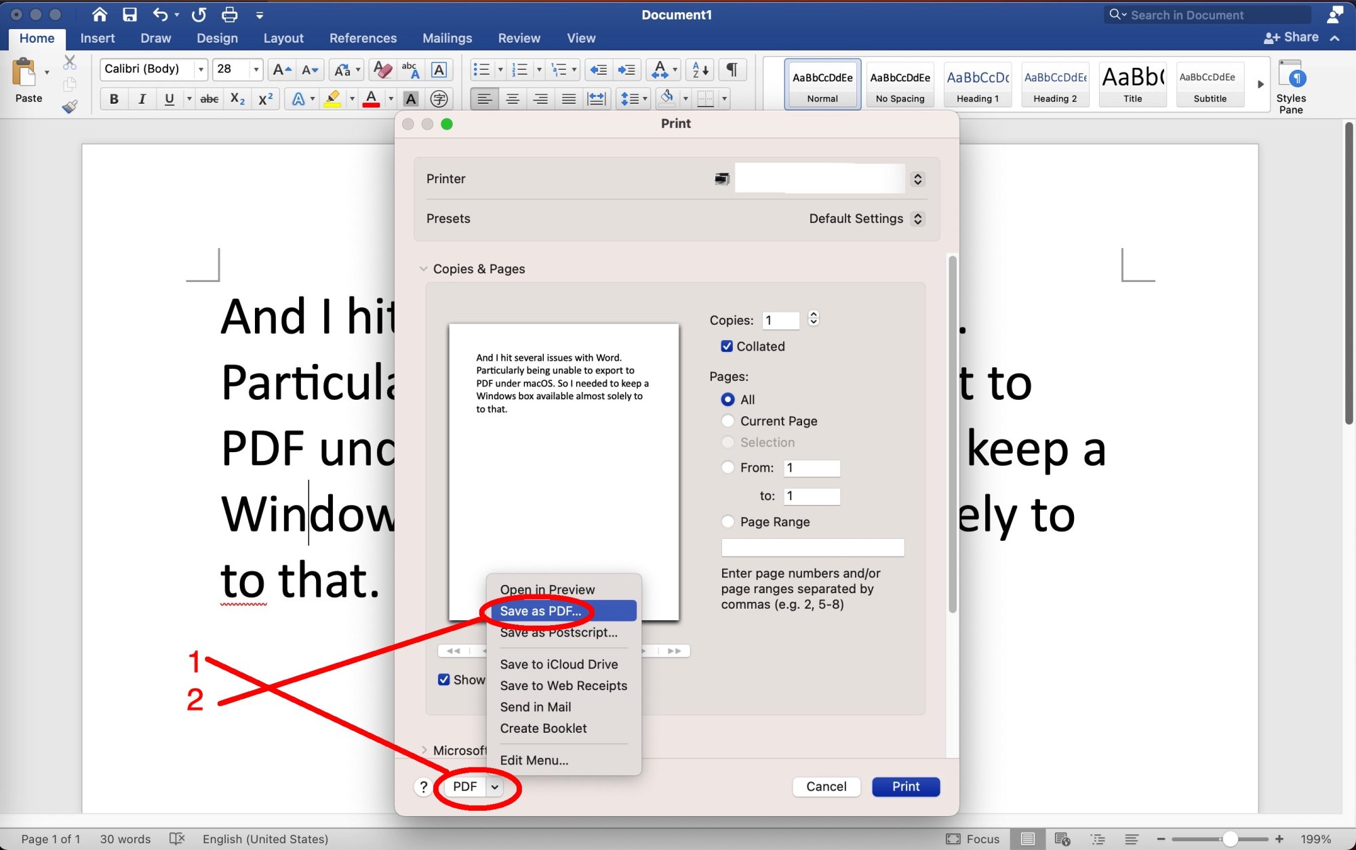Click the zoom slider handle

pyautogui.click(x=1230, y=839)
